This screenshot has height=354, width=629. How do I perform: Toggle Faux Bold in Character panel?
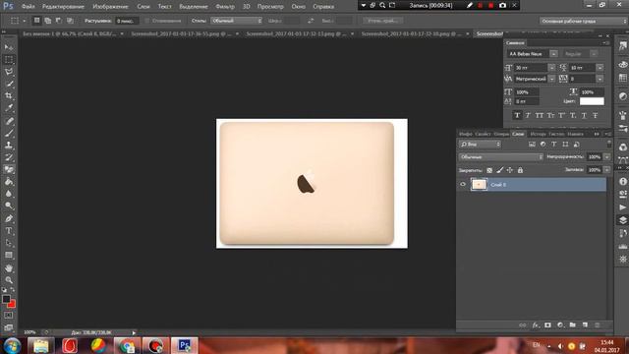pyautogui.click(x=517, y=116)
